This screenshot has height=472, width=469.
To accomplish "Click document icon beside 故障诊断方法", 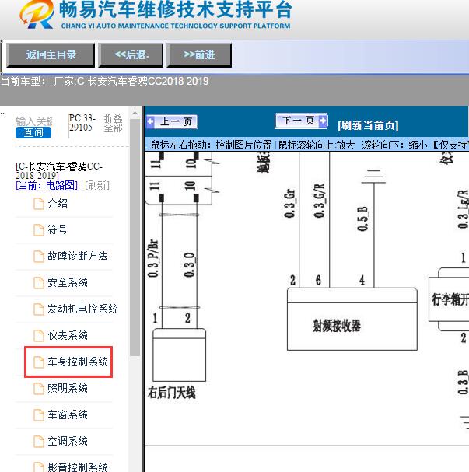I will pos(39,256).
